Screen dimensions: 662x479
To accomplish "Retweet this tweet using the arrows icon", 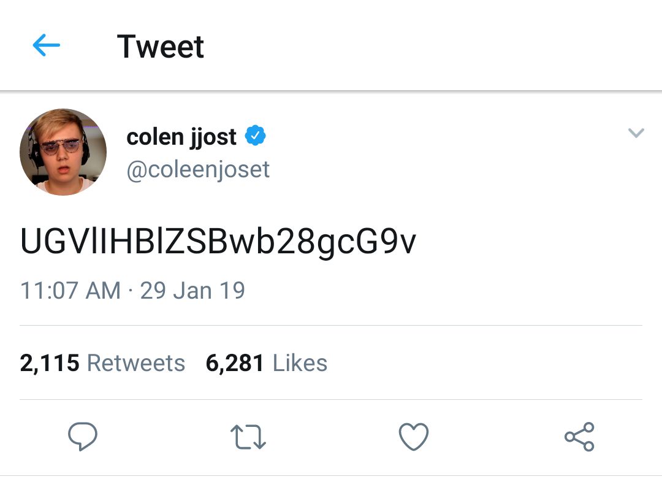I will 248,437.
